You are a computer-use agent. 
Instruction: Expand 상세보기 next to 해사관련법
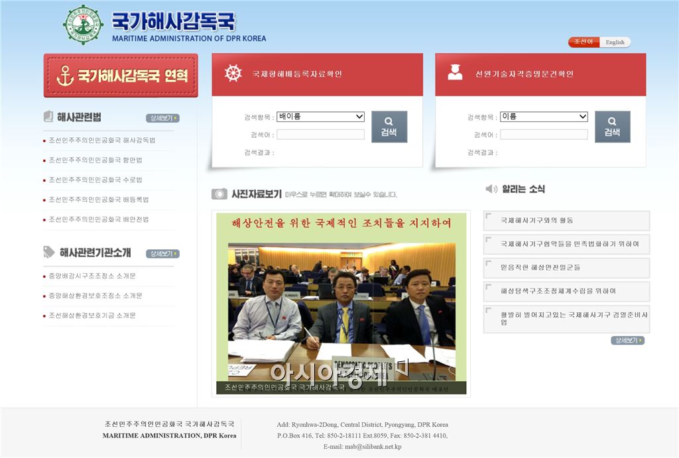tap(162, 119)
